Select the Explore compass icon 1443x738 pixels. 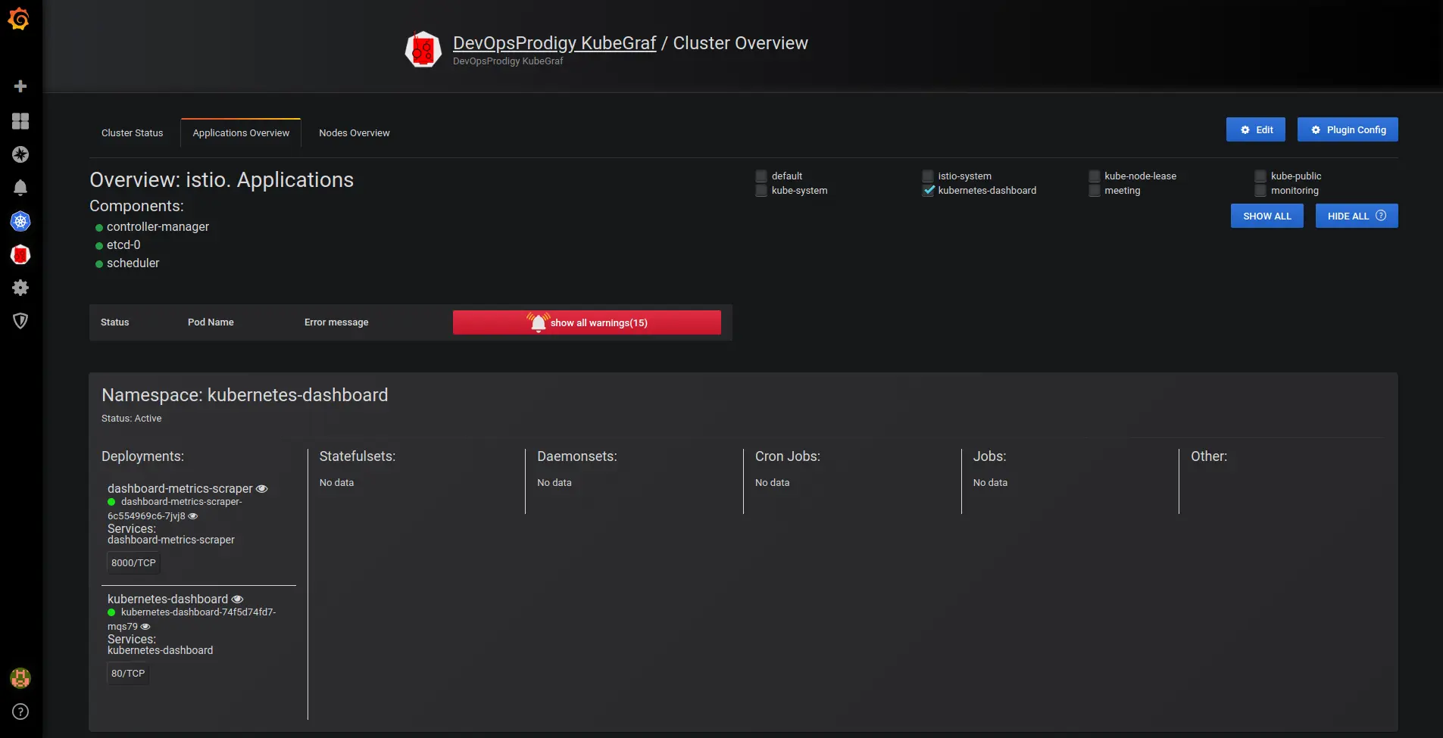coord(20,154)
